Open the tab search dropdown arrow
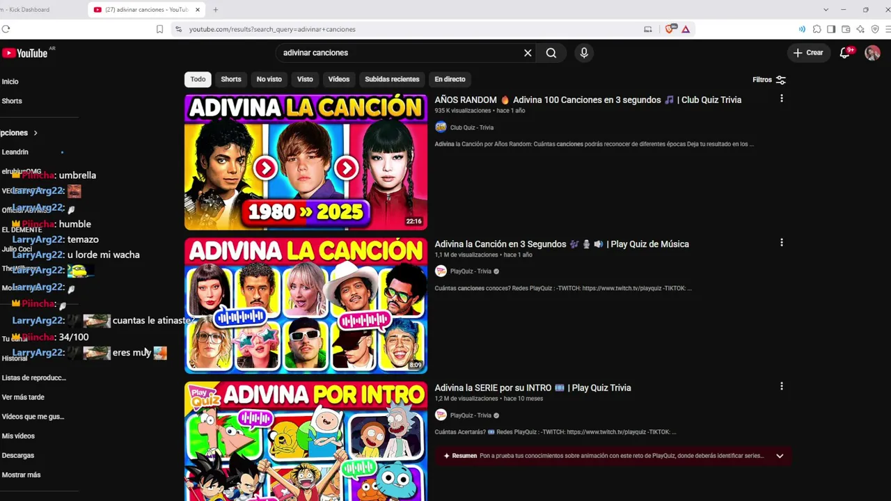Viewport: 891px width, 501px height. pos(826,10)
